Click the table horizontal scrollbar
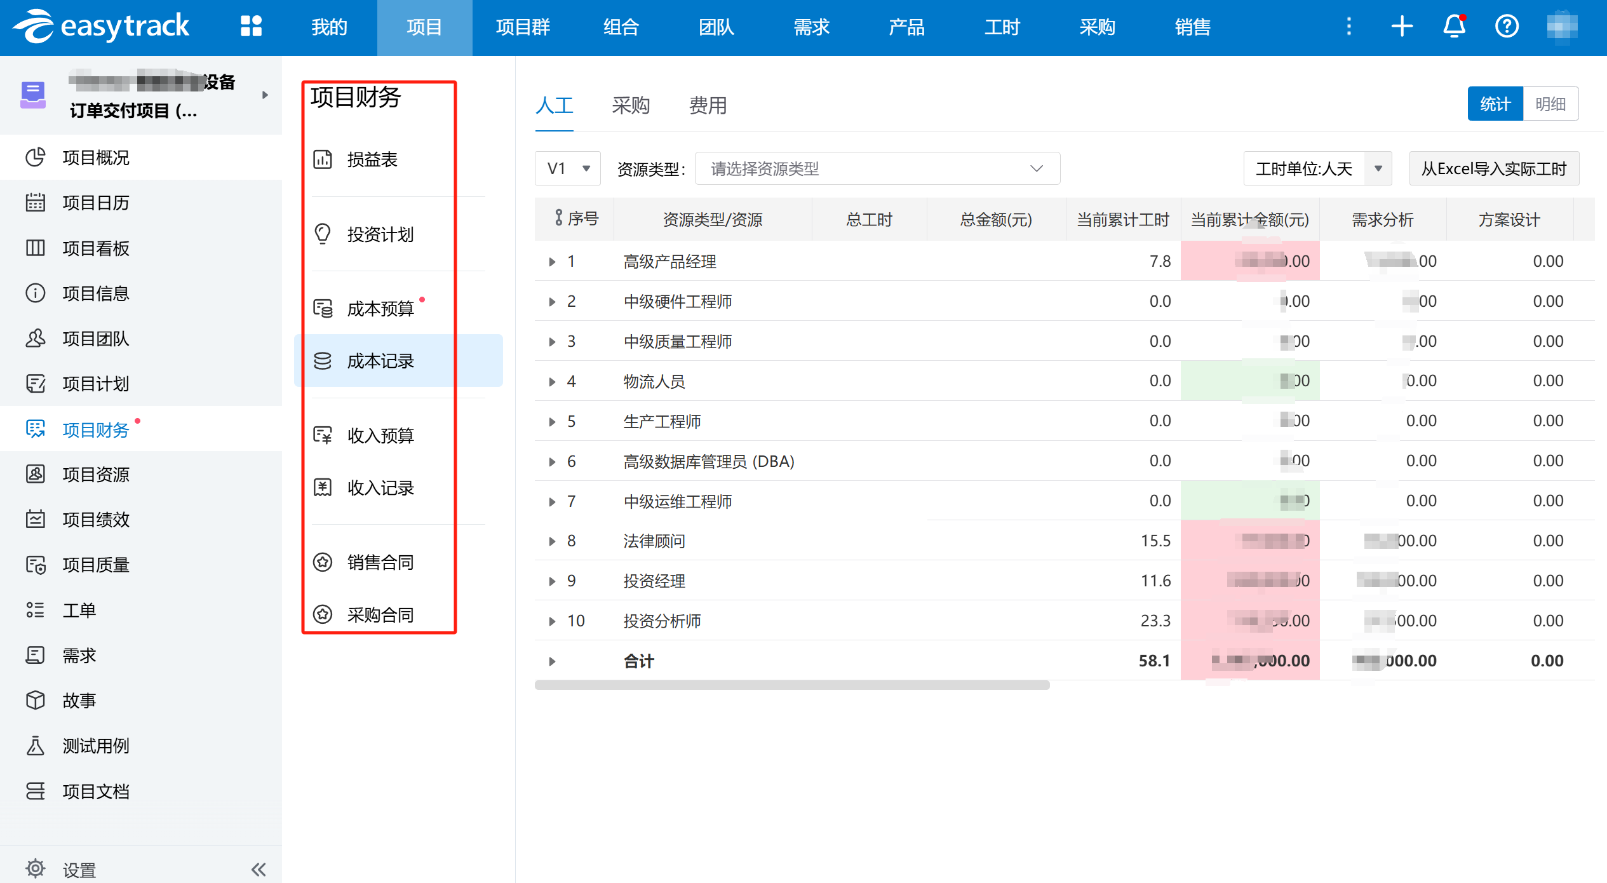The image size is (1607, 883). (791, 685)
